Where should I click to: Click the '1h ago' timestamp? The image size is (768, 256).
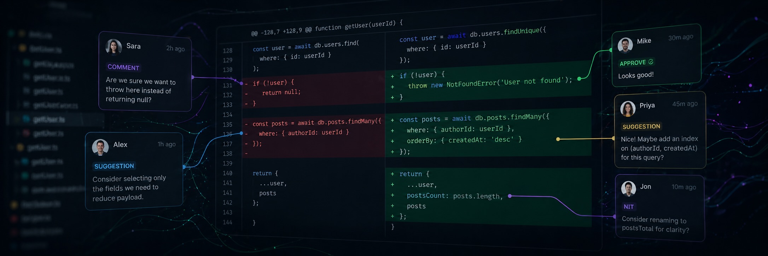167,144
